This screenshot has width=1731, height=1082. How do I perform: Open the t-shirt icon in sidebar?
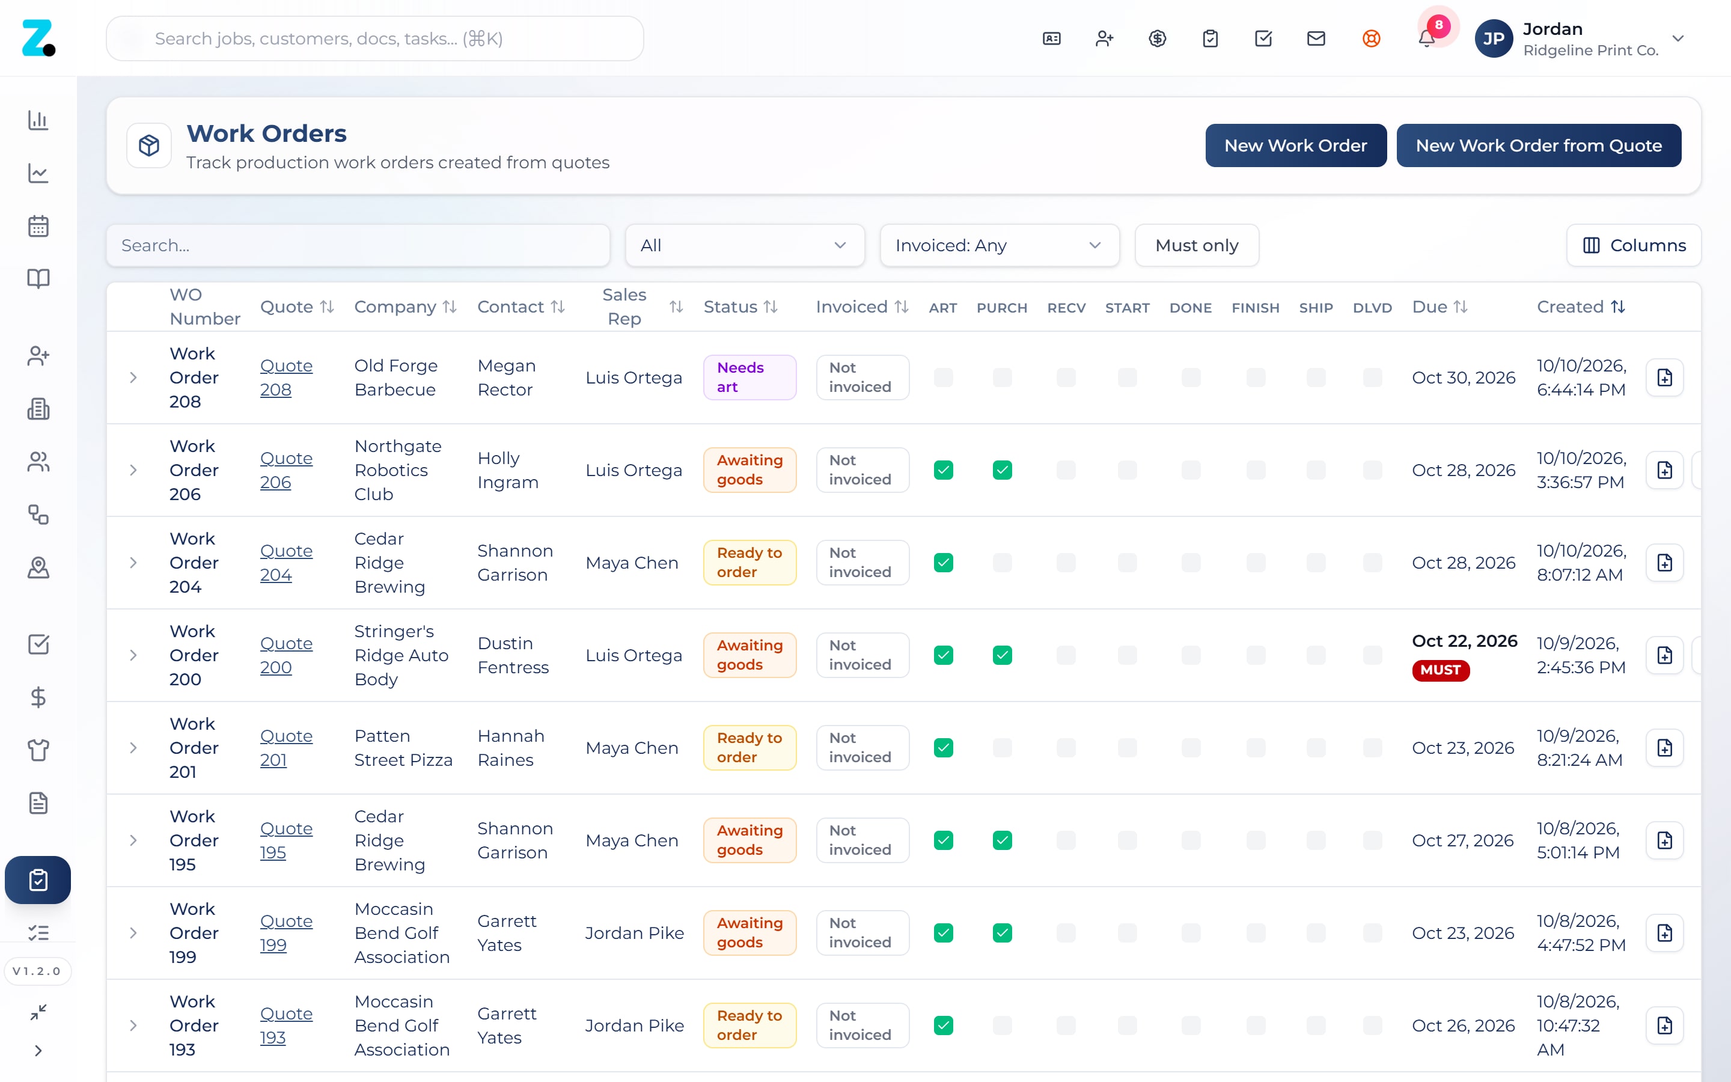(x=38, y=750)
